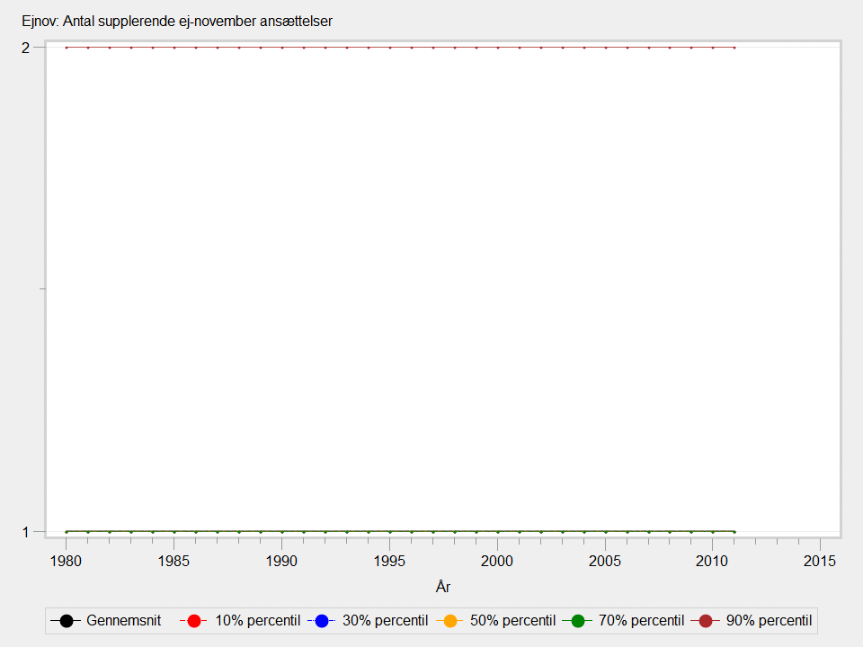Click the red 10% percentil legend marker
Image resolution: width=863 pixels, height=647 pixels.
pos(195,621)
